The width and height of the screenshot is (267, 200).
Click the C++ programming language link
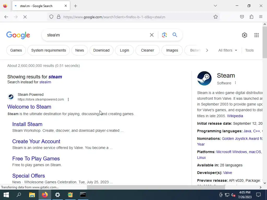click(257, 131)
